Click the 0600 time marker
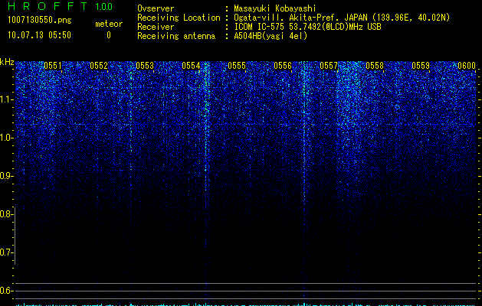Viewport: 482px width, 306px height. [467, 66]
